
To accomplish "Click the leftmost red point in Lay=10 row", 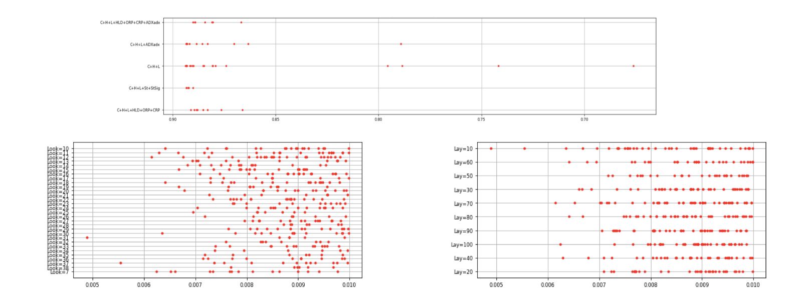I will (491, 148).
